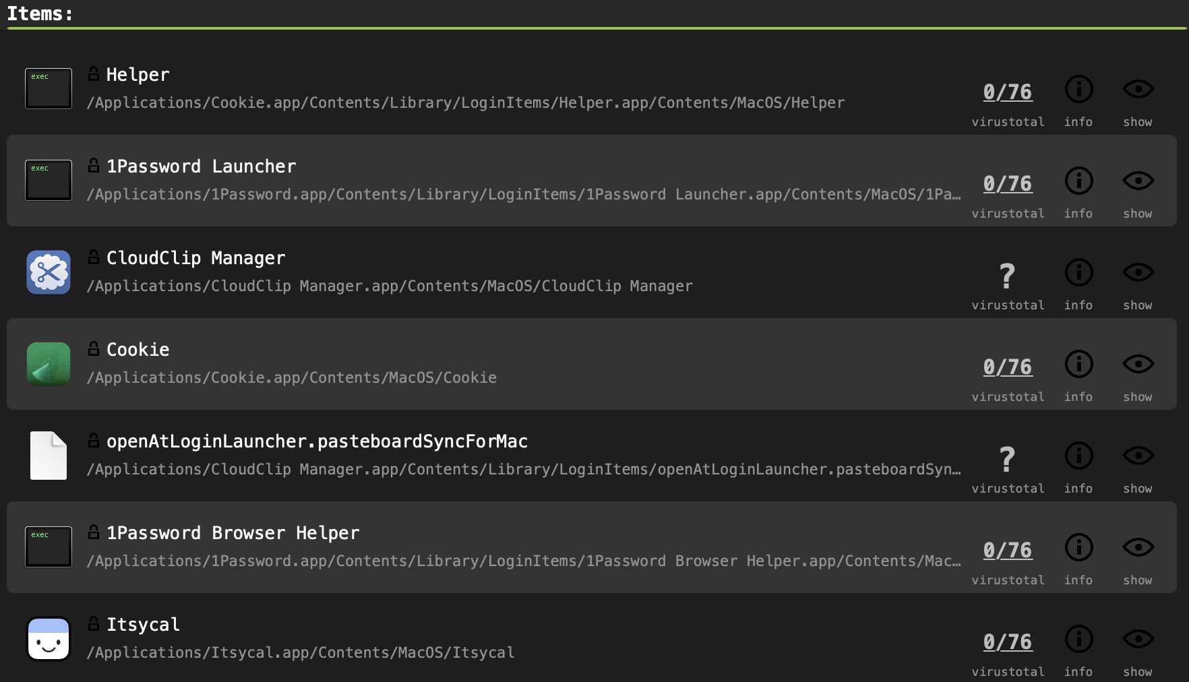Screen dimensions: 1189x682
Task: Click the CloudClip Manager scissors app icon
Action: [x=49, y=272]
